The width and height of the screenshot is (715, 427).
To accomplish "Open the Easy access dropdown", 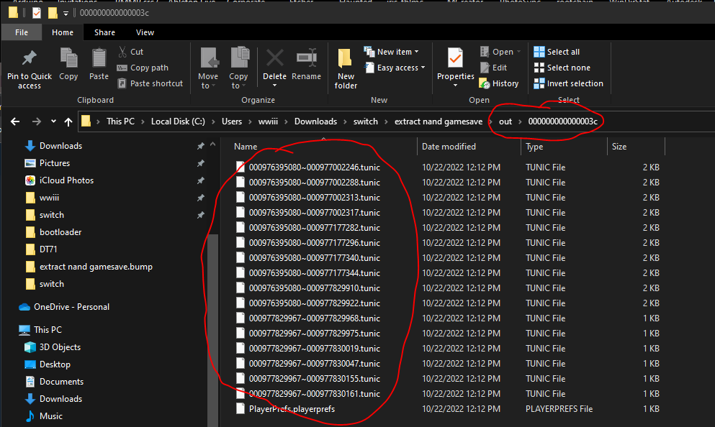I will tap(395, 68).
